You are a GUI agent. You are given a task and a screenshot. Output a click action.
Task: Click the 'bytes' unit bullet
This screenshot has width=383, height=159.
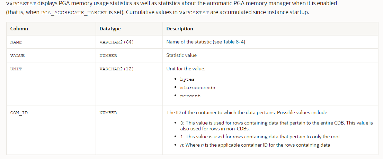pyautogui.click(x=187, y=79)
